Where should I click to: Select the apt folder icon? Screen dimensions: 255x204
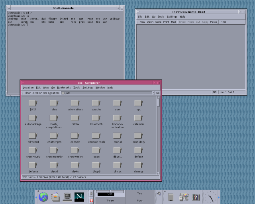[x=139, y=103]
